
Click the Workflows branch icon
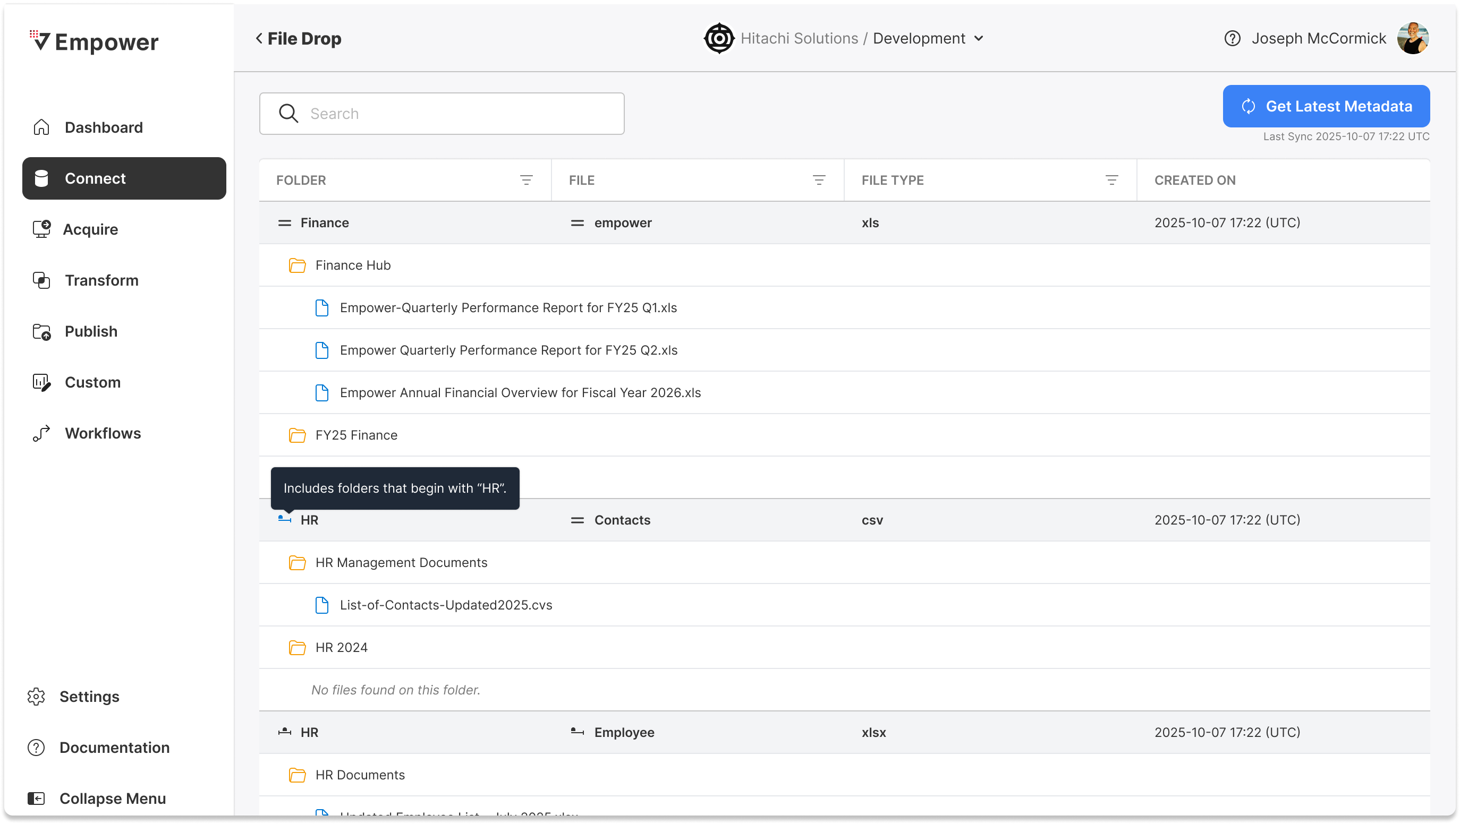(41, 433)
